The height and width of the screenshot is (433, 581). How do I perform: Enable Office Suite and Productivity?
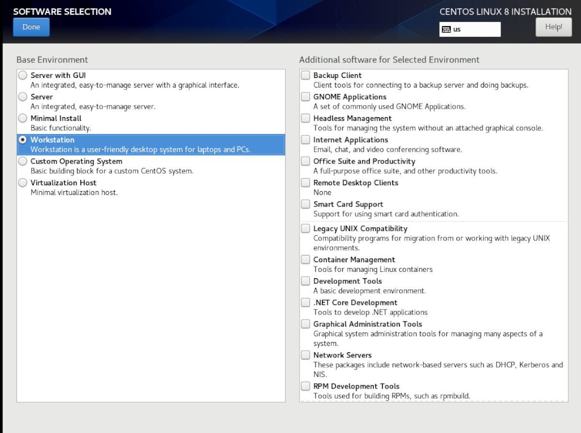pos(306,161)
